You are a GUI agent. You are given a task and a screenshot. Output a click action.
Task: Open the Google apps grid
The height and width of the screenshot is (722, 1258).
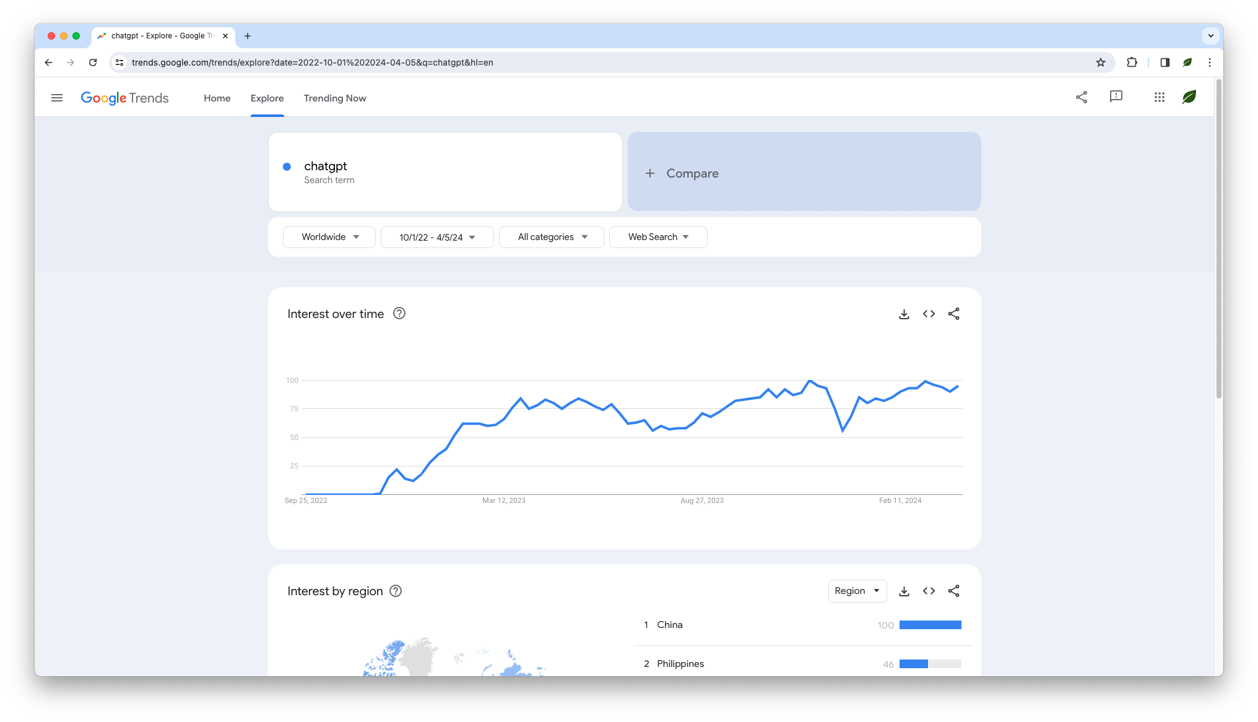[1160, 97]
